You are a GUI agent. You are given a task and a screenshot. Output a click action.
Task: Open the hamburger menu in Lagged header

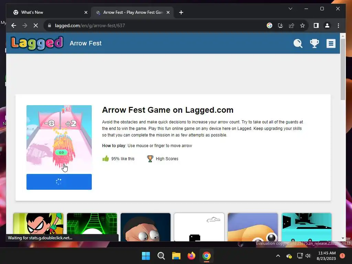coord(331,44)
